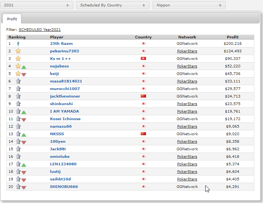Image resolution: width=263 pixels, height=203 pixels.
Task: Click the SCHEDULED Year2021 filter link
Action: tap(40, 30)
